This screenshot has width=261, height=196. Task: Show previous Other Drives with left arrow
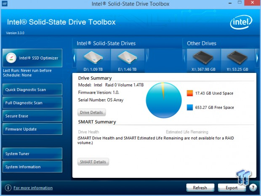click(184, 58)
